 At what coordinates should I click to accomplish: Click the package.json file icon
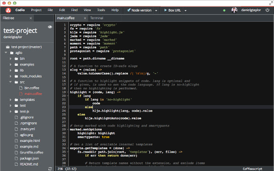click(16, 158)
